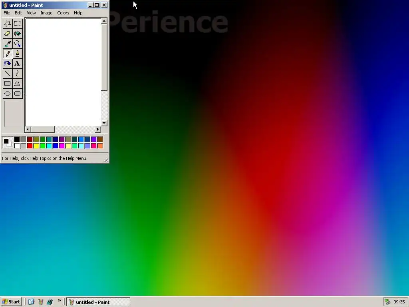Click the horizontal scrollbar left arrow
The height and width of the screenshot is (307, 409).
tap(28, 129)
